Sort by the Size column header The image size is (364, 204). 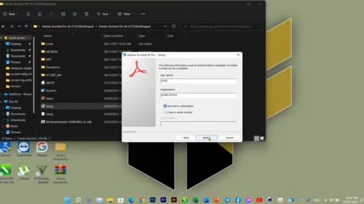[x=171, y=36]
